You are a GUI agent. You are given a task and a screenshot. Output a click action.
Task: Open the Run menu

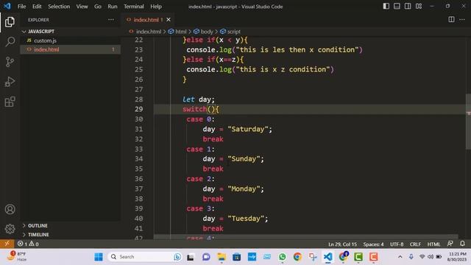(113, 7)
